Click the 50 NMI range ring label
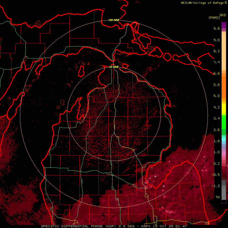This screenshot has height=228, width=228. tap(114, 67)
